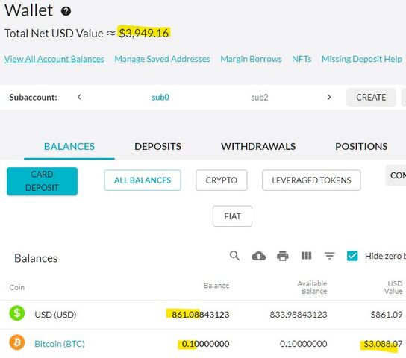Select the Leveraged Tokens filter
This screenshot has height=358, width=406.
[311, 180]
